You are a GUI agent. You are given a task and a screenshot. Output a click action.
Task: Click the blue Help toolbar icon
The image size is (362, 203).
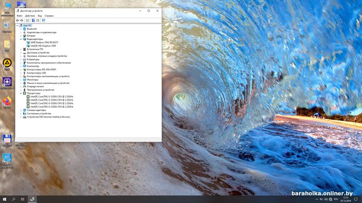tap(33, 20)
